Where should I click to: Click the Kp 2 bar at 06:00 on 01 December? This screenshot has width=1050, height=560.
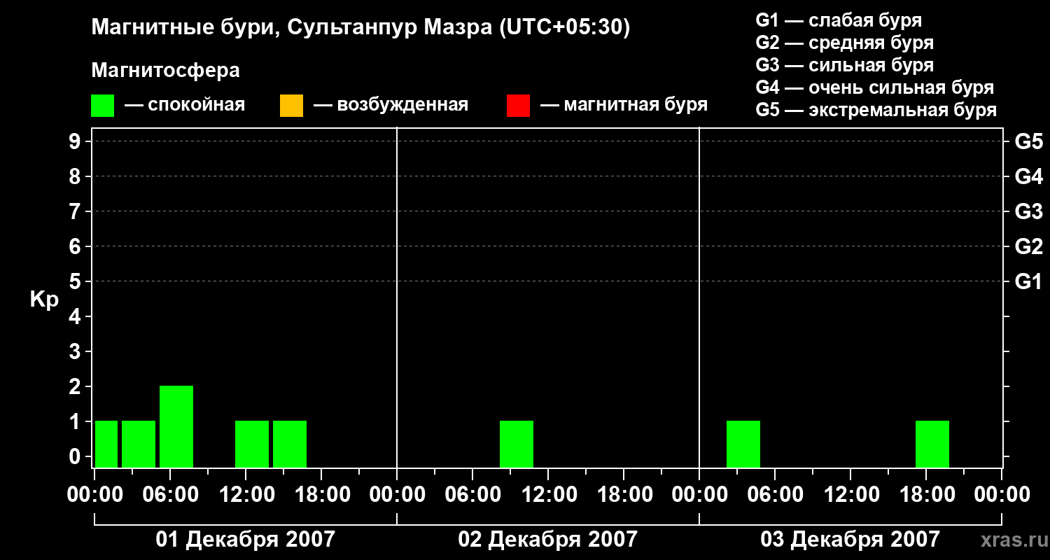(176, 427)
